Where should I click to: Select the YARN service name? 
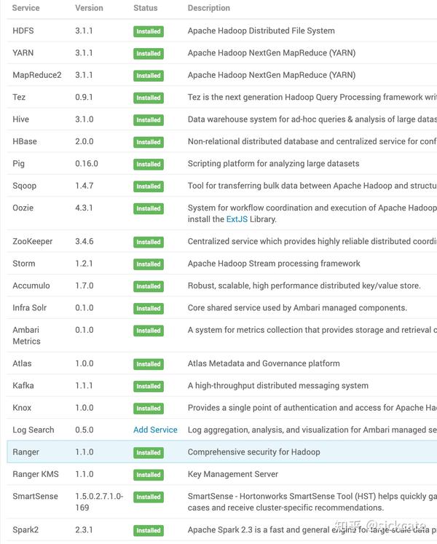point(23,53)
